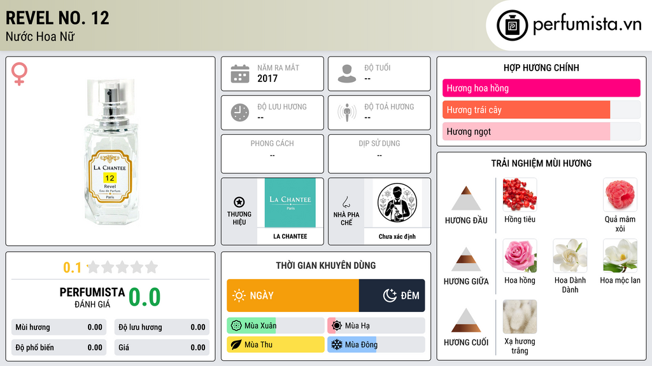This screenshot has height=366, width=652.
Task: Click the Mùa Thu season bar
Action: point(276,344)
